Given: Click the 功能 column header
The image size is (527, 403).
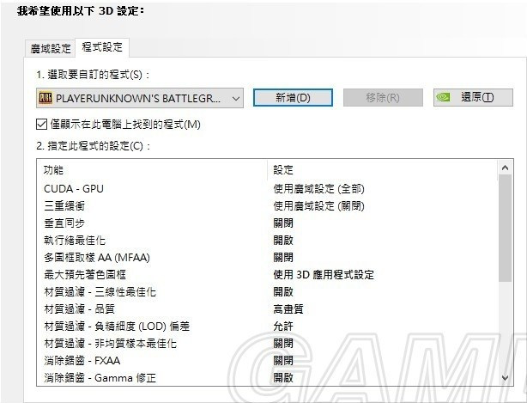Looking at the screenshot, I should [152, 170].
